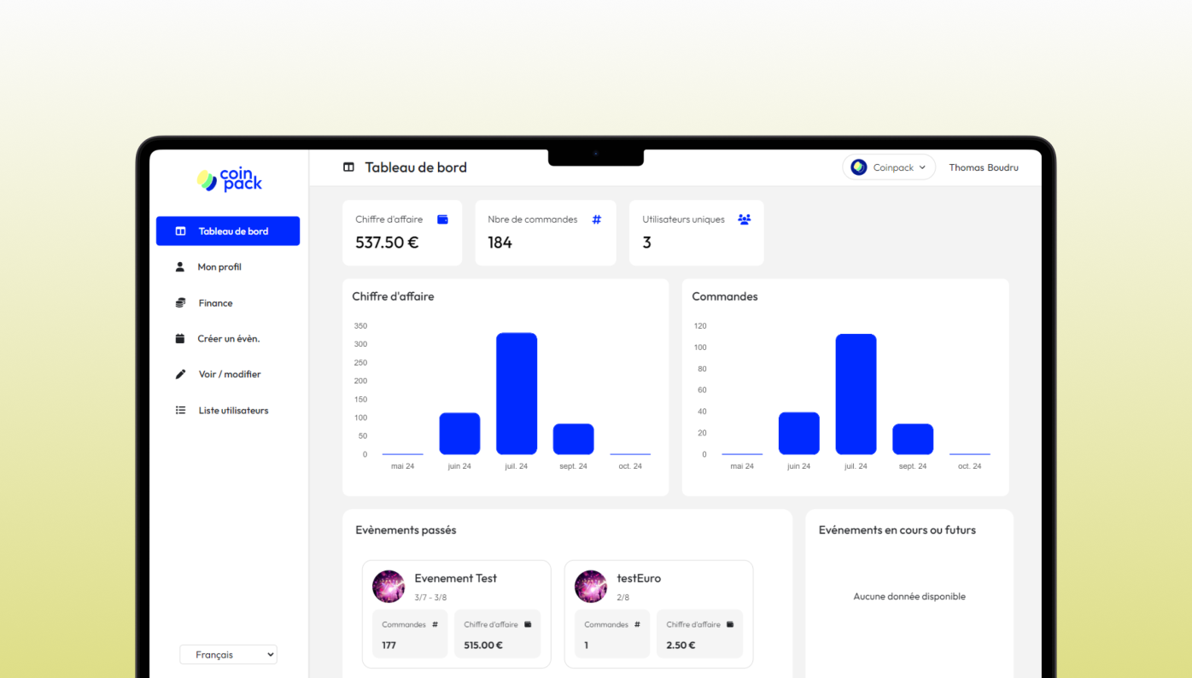The image size is (1192, 678).
Task: Click the juin 24 bar in Commandes chart
Action: click(x=799, y=434)
